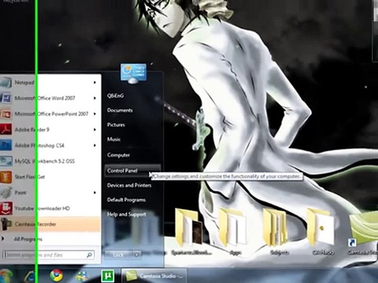
Task: Click the Adobe Reader 9 icon
Action: tap(5, 130)
